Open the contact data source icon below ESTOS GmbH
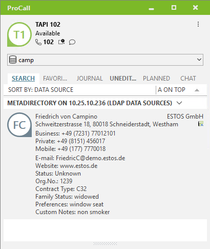The width and height of the screenshot is (210, 249). click(201, 124)
